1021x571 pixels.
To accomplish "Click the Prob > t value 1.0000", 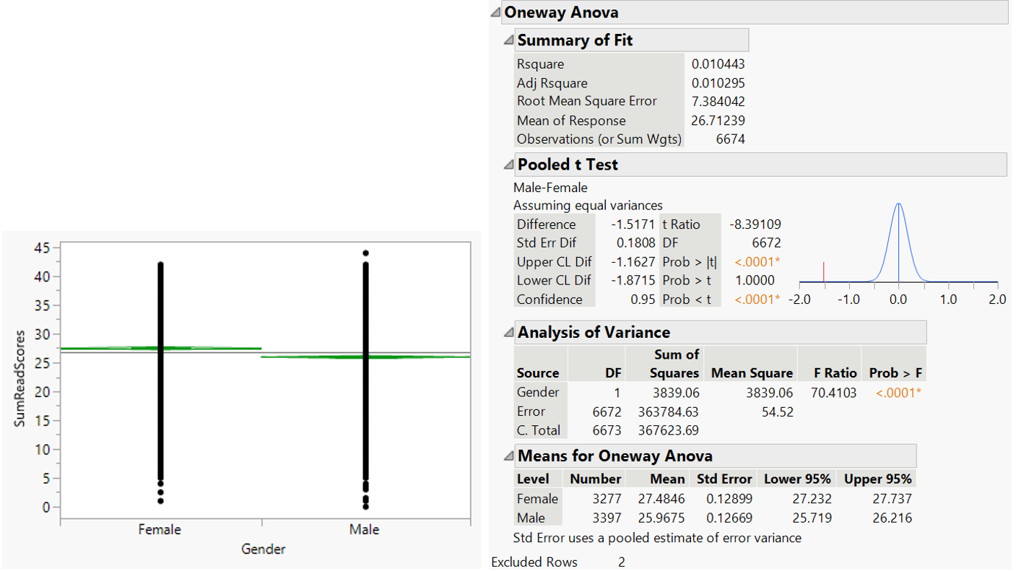I will click(x=755, y=281).
